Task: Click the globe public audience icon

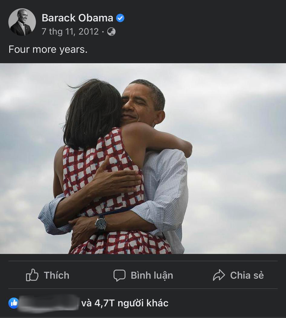Action: 111,32
